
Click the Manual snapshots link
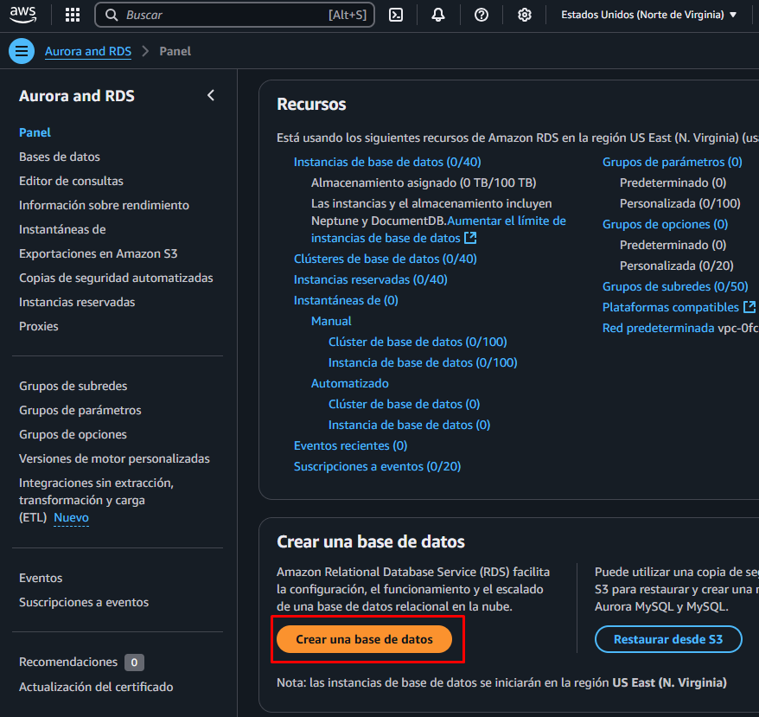[x=331, y=321]
